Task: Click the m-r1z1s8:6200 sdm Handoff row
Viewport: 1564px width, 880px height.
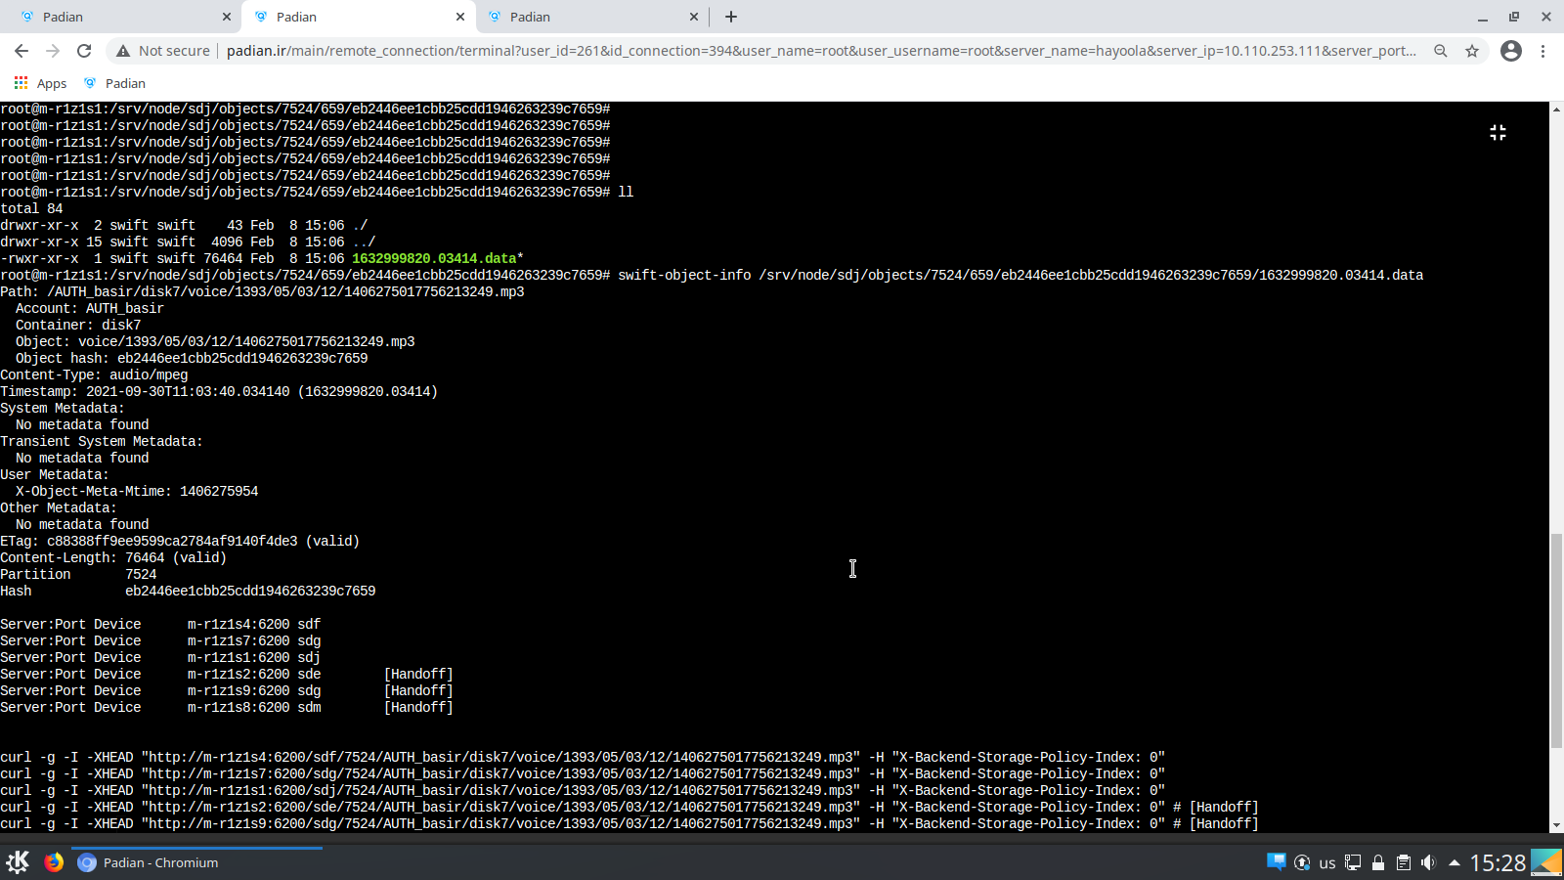Action: (x=227, y=708)
